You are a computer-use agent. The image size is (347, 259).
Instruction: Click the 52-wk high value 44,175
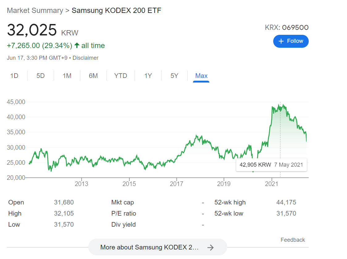click(x=286, y=202)
